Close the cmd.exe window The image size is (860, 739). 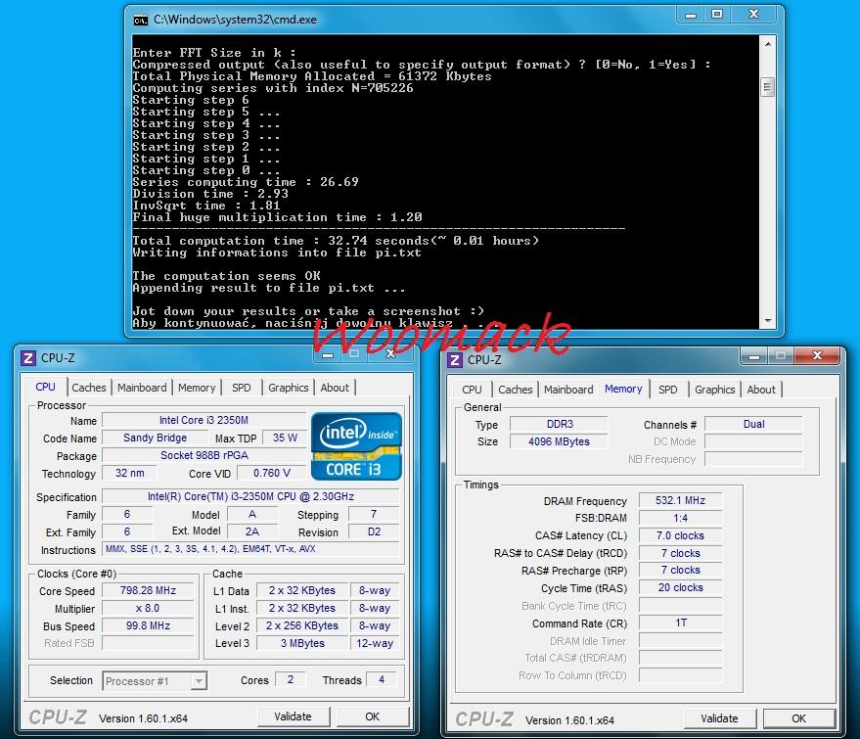click(753, 15)
